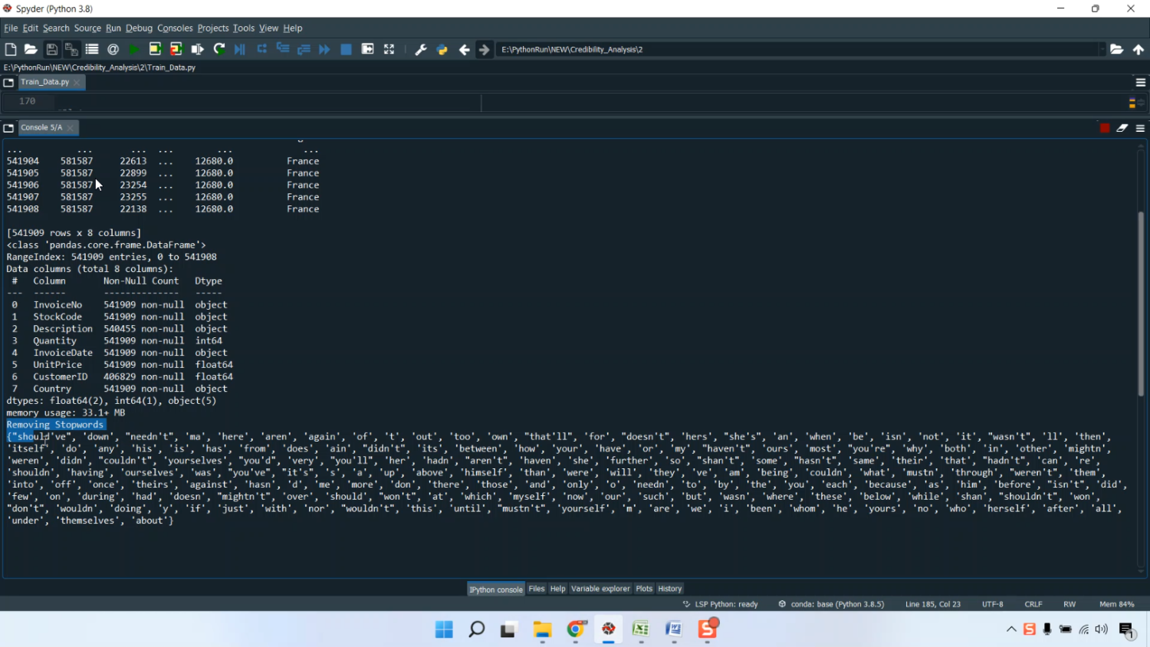This screenshot has width=1150, height=647.
Task: Switch to the Plots tab
Action: tap(644, 589)
